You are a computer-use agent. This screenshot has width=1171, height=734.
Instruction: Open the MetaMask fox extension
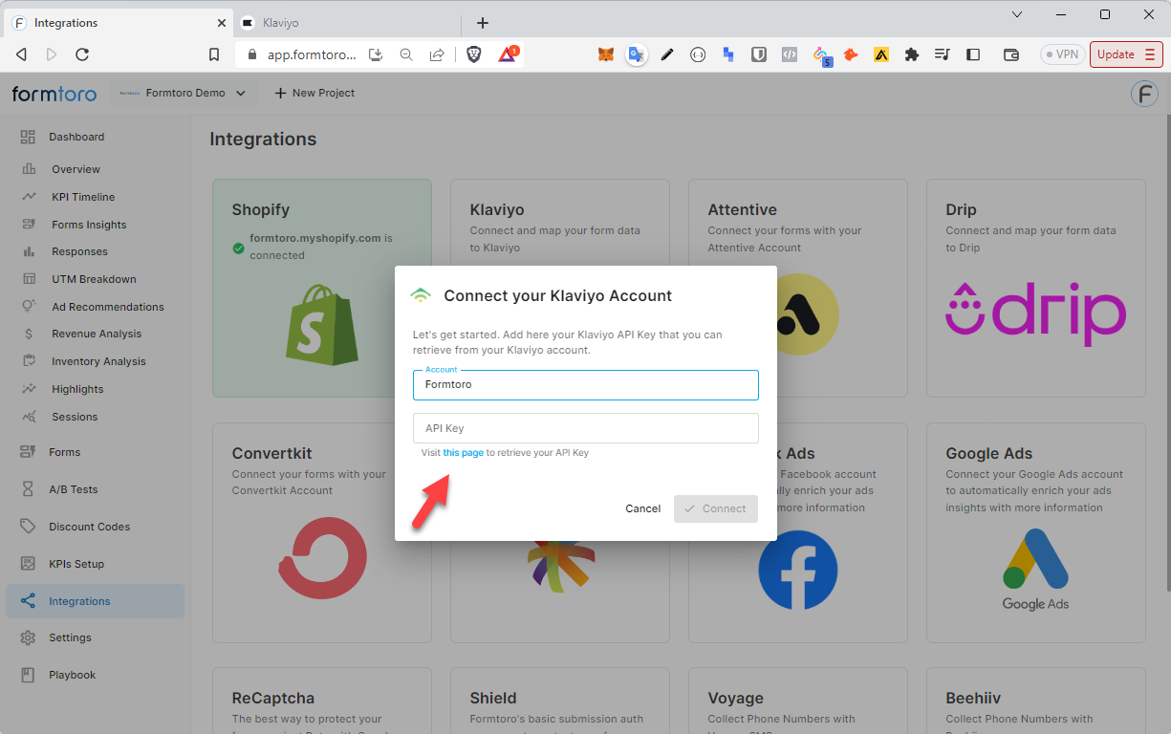(606, 54)
